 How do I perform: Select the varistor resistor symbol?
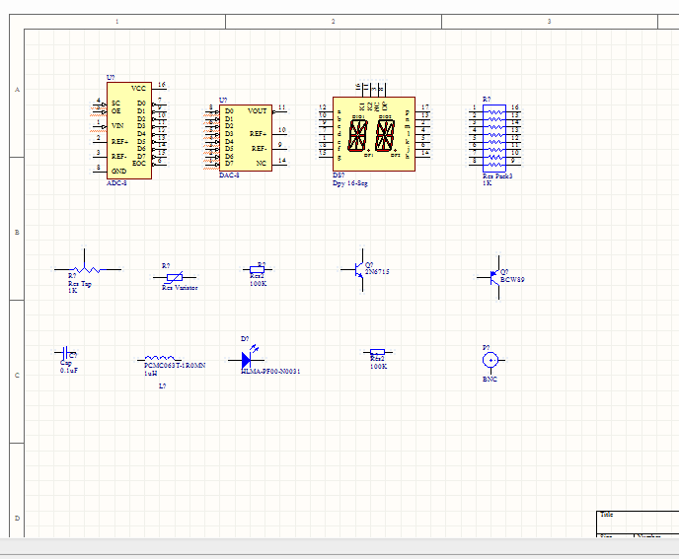[175, 277]
